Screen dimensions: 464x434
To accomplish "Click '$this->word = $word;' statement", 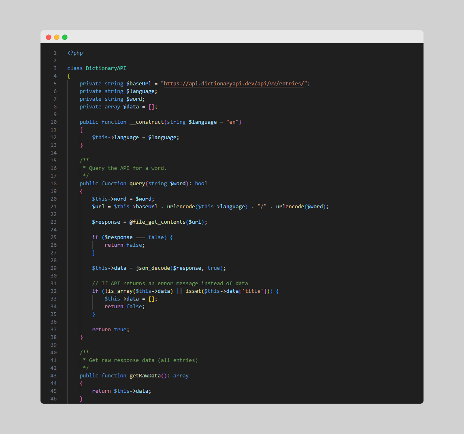I will click(x=123, y=199).
